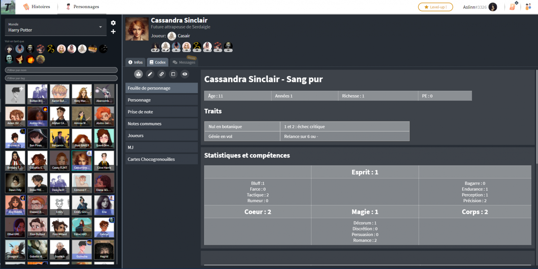This screenshot has height=269, width=538.
Task: Toggle eye under first player avatar
Action: point(155,50)
